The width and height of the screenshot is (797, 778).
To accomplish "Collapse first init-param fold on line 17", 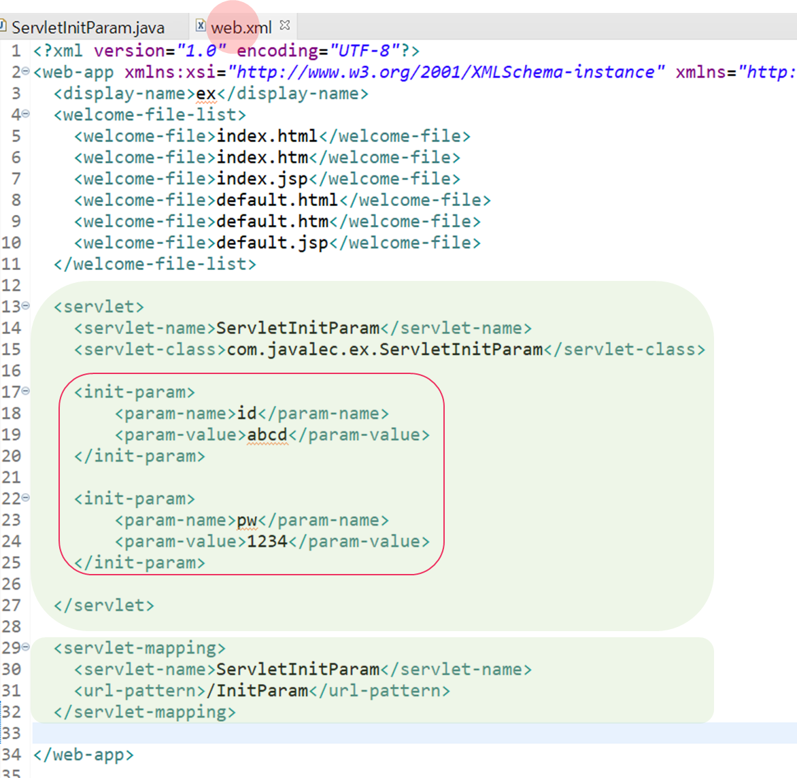I will click(25, 391).
